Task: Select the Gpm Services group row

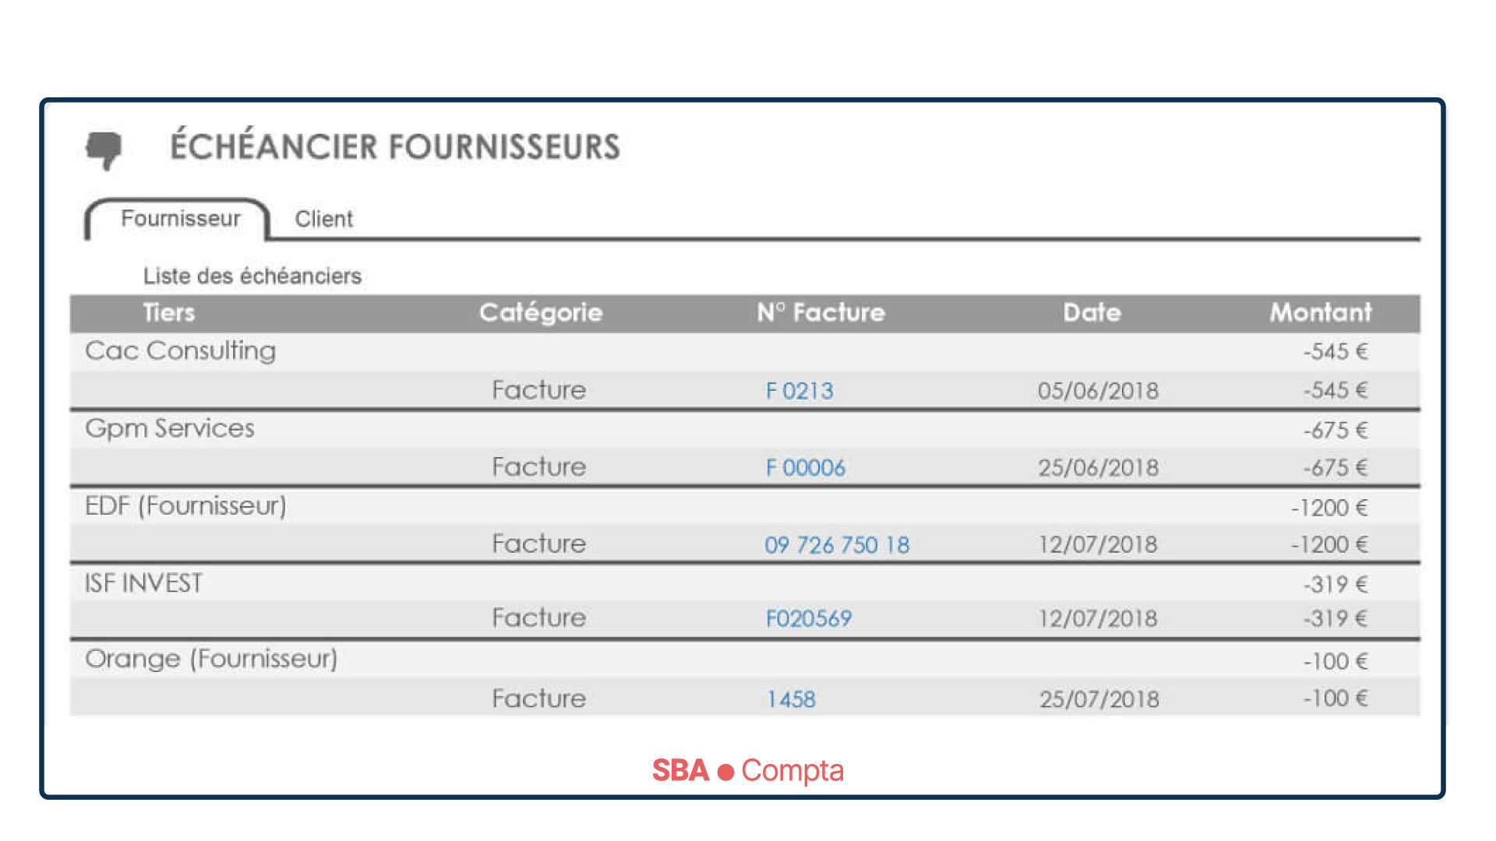Action: (745, 429)
